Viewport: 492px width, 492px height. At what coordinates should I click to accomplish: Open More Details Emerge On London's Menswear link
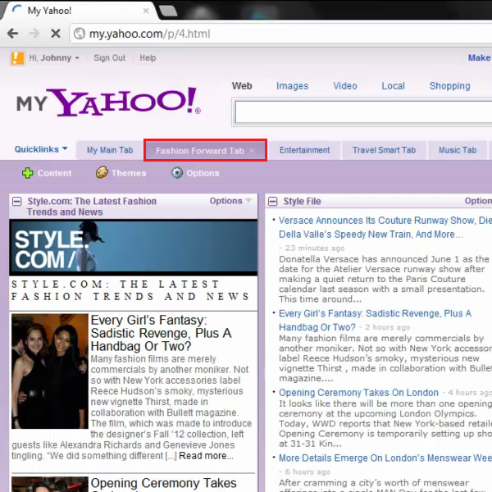click(385, 458)
